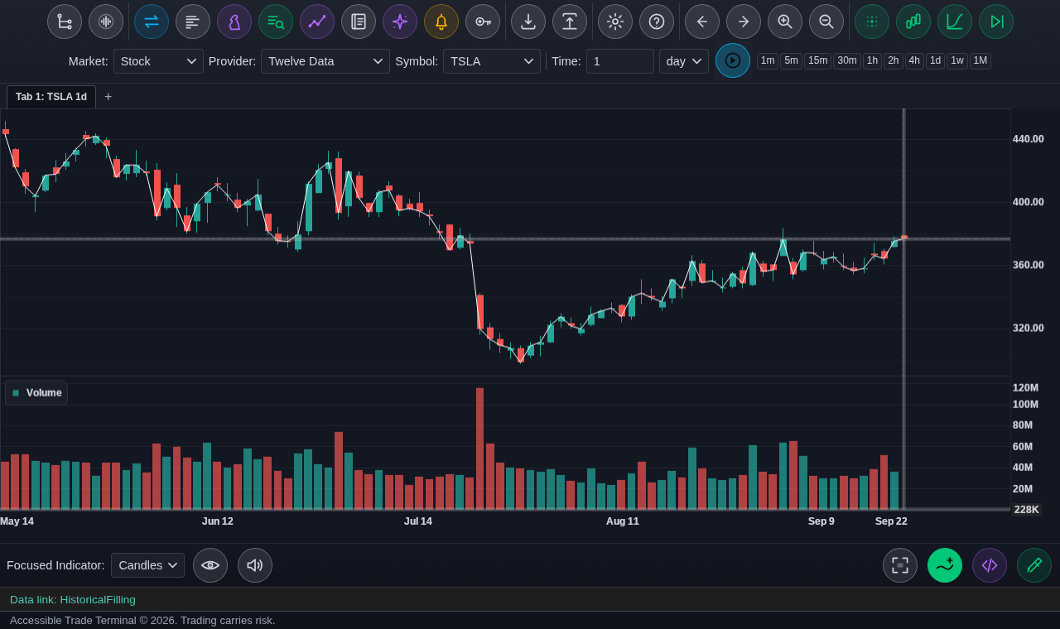The width and height of the screenshot is (1060, 629).
Task: Click the branch tree icon in toolbar
Action: [x=65, y=22]
